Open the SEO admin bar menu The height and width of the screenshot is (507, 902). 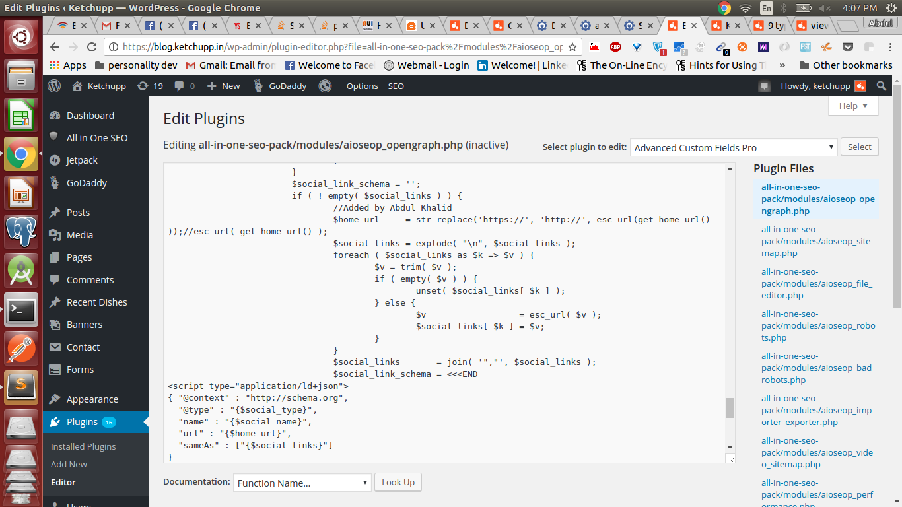pyautogui.click(x=396, y=86)
